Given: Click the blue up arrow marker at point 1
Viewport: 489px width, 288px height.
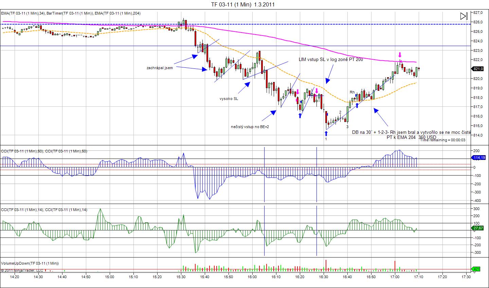Looking at the screenshot, I should pyautogui.click(x=326, y=133).
